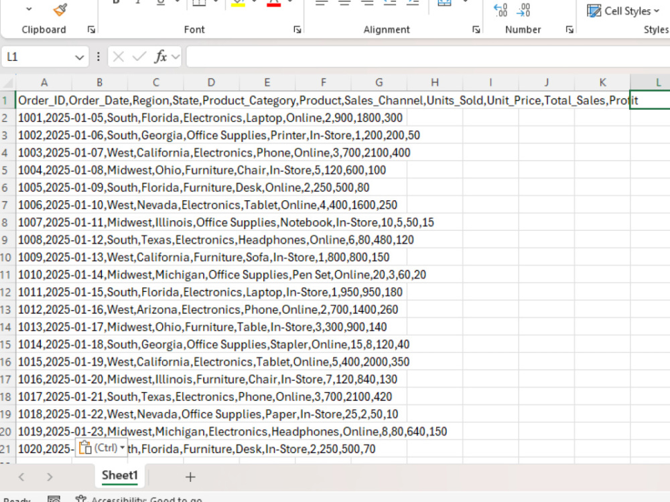Select cell with order 1008 Texas Headphones
Screen dimensions: 670x502
44,240
